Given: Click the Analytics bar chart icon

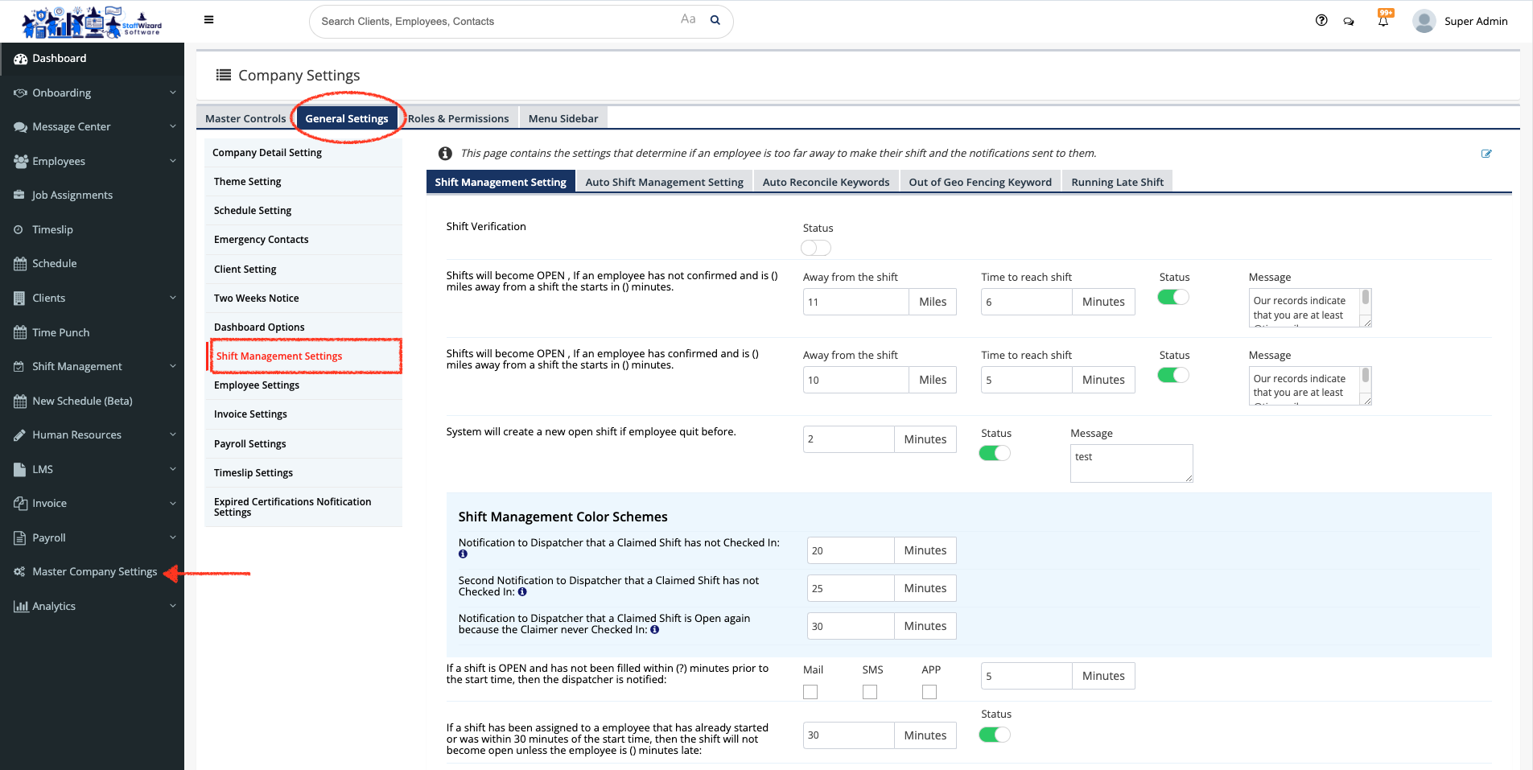Looking at the screenshot, I should [20, 607].
